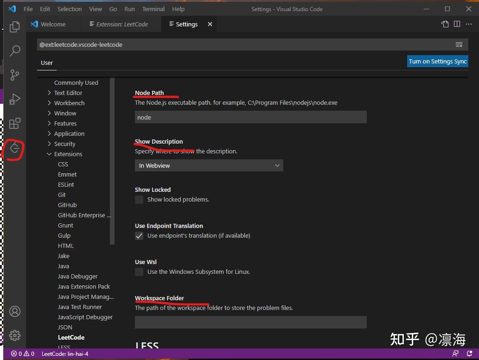Open the Extensions view icon
Screen dimensions: 479x360
(x=15, y=123)
